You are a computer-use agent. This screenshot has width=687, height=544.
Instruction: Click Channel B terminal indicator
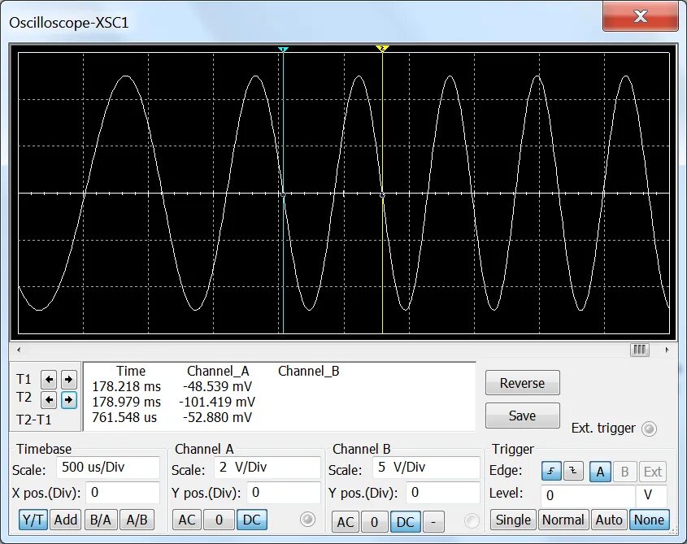point(472,520)
